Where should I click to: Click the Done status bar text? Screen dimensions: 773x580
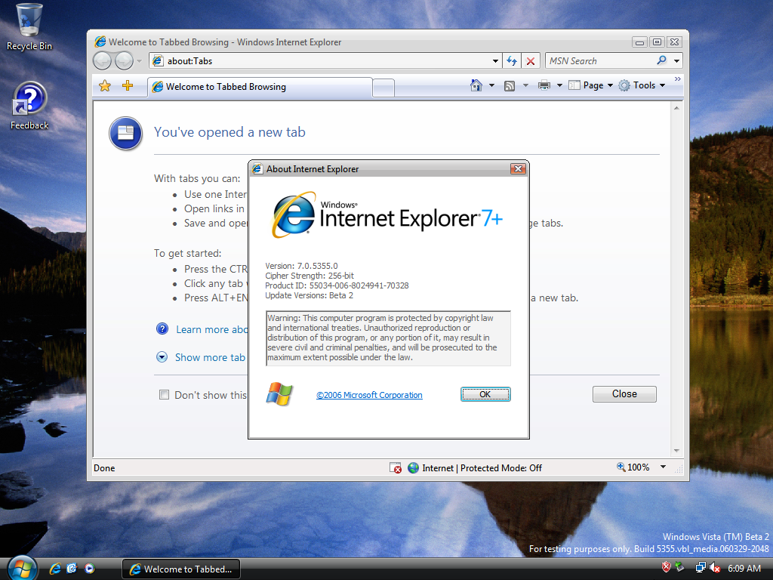click(104, 467)
